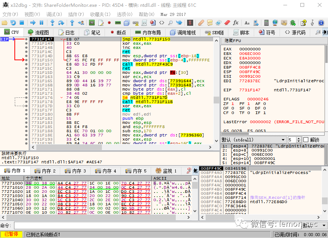Viewport: 328px width, 238px height.
Task: Select 监视 1 watch tab
Action: pyautogui.click(x=166, y=171)
